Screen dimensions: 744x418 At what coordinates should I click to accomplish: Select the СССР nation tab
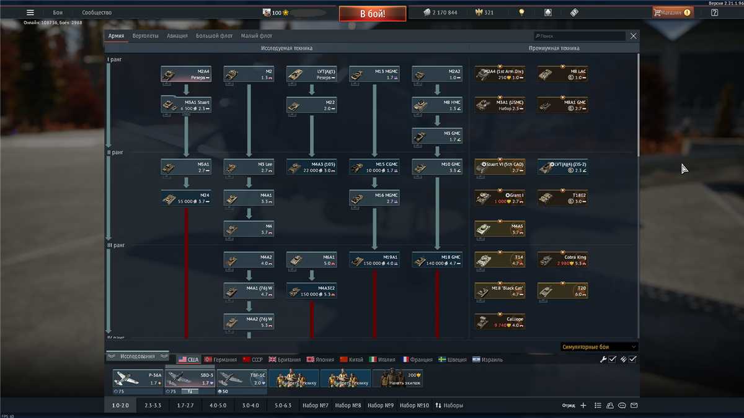point(253,360)
